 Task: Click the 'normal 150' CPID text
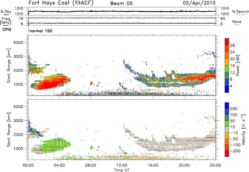coord(41,31)
